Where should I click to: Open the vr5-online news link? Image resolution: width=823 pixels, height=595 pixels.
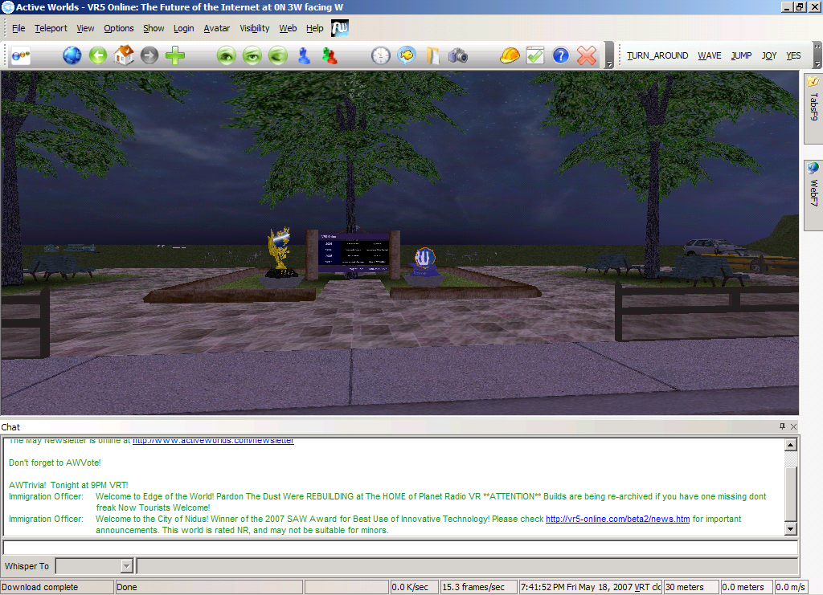618,519
